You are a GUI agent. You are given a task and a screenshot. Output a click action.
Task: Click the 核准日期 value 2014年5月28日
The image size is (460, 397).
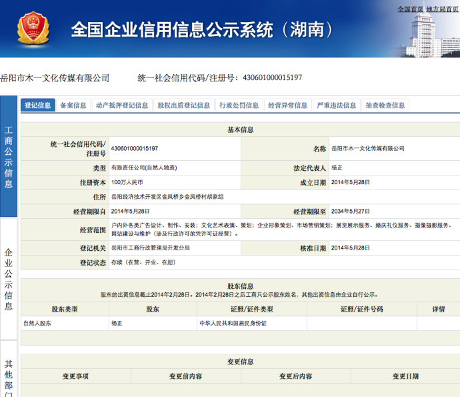click(x=350, y=248)
